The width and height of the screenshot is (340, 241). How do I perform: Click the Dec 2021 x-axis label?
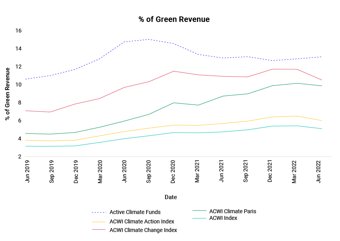270,171
